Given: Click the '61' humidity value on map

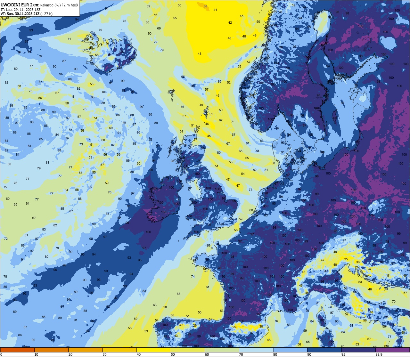Looking at the screenshot, I should pyautogui.click(x=208, y=287).
